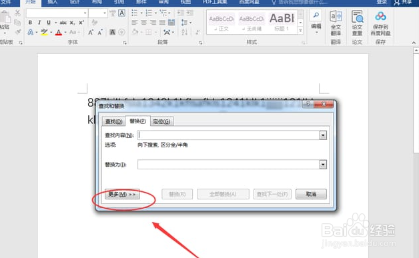
Task: Click the Change Case Aa icon
Action: [73, 32]
